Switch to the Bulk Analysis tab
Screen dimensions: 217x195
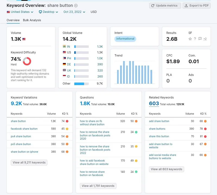click(x=32, y=20)
